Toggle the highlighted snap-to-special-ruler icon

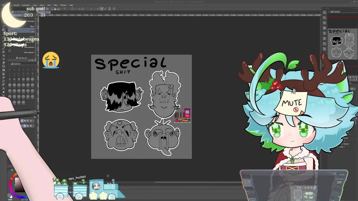(x=102, y=9)
